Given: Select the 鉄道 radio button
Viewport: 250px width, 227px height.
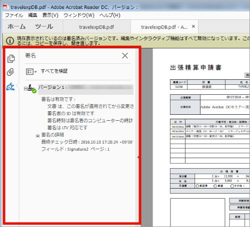Looking at the screenshot, I should click(215, 186).
